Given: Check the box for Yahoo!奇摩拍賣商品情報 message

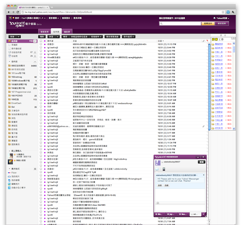Looking at the screenshot, I should click(41, 195).
